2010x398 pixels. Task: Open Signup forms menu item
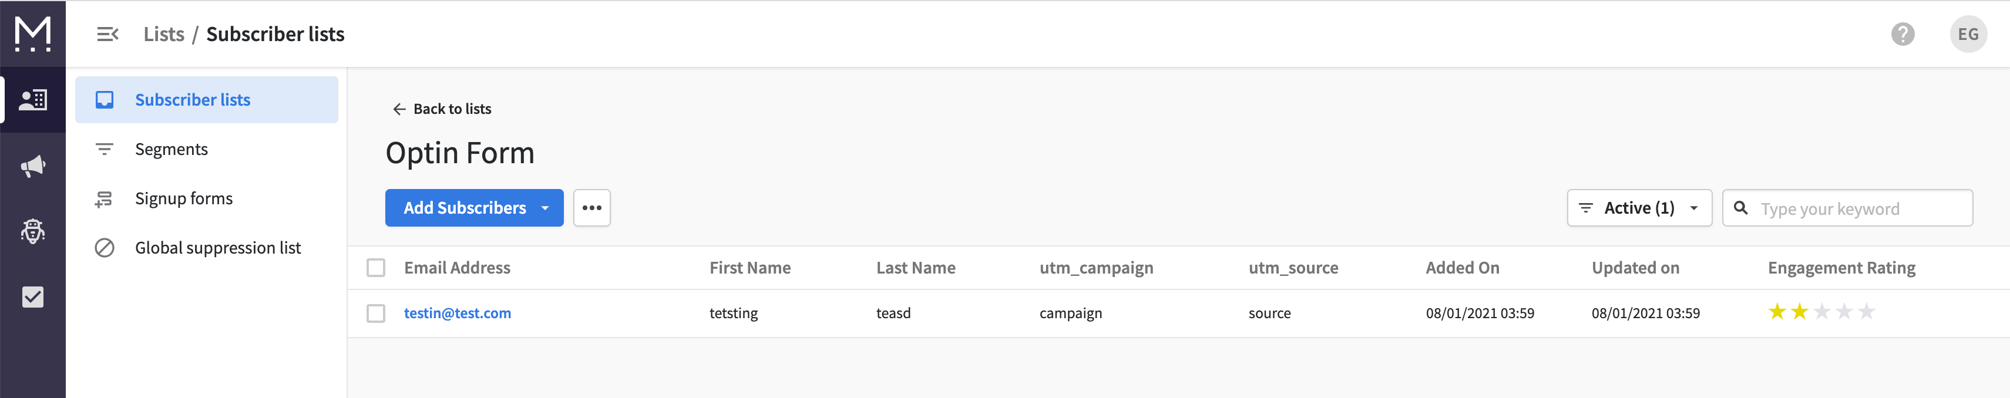tap(183, 198)
